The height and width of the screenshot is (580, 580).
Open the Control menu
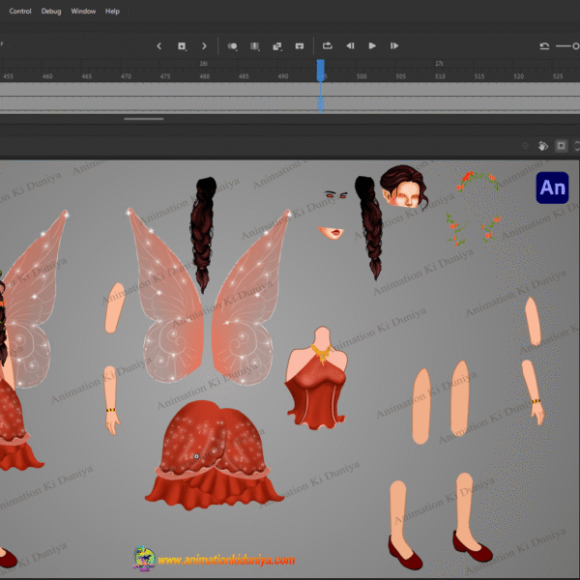[20, 11]
